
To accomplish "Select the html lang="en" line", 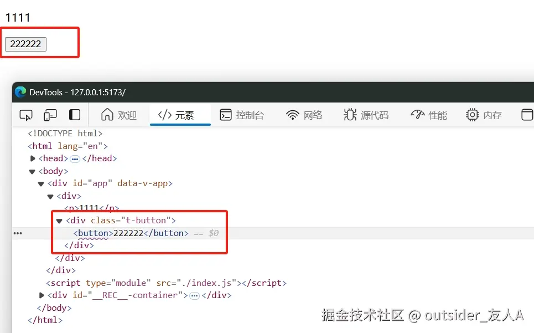I will (x=68, y=146).
